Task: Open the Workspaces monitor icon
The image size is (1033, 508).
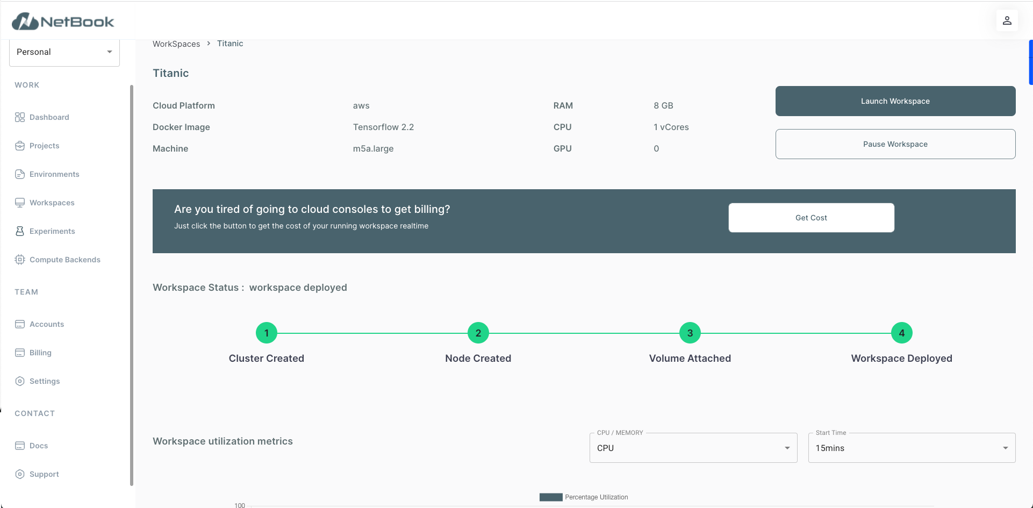Action: (x=20, y=203)
